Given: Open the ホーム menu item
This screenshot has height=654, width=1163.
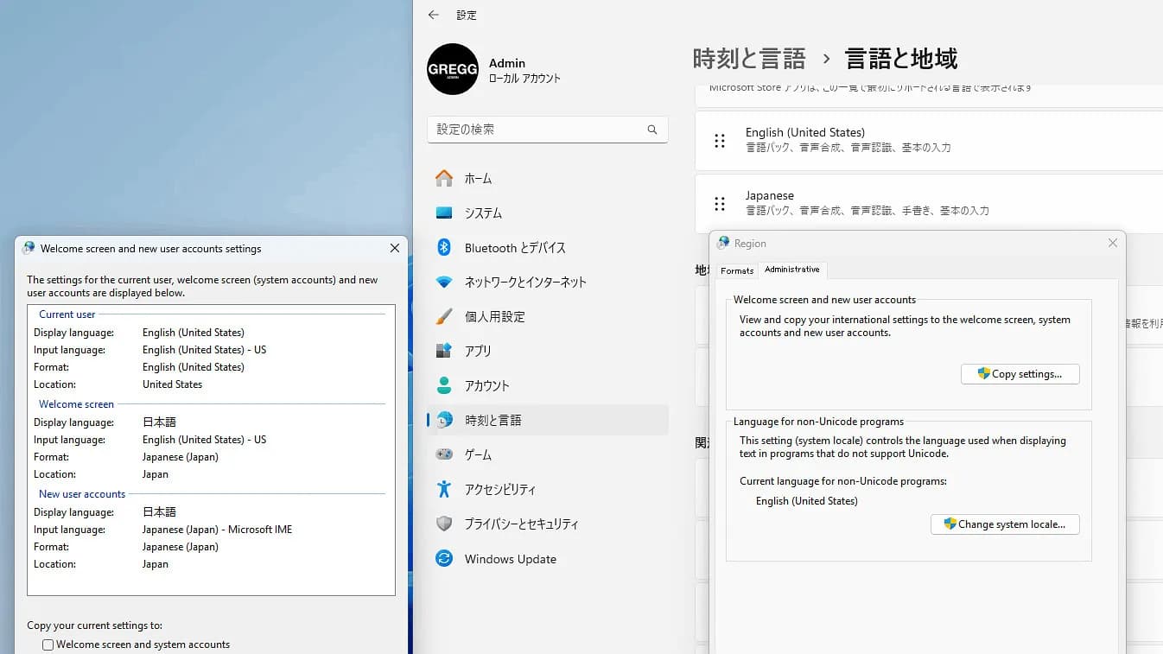Looking at the screenshot, I should pyautogui.click(x=548, y=178).
